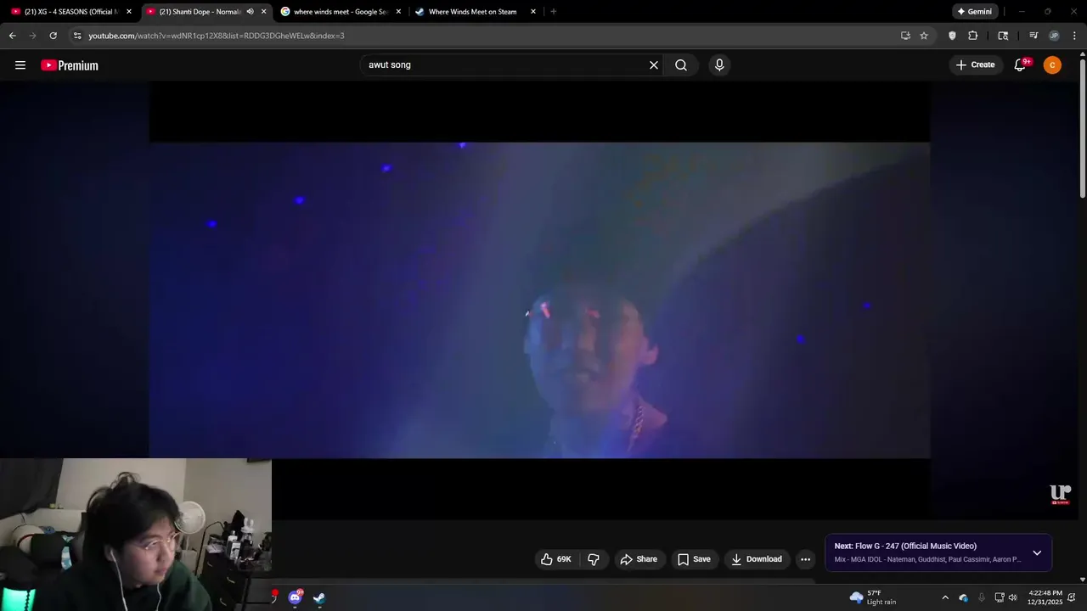Screen dimensions: 1087x611
Task: Bookmark this page with star
Action: pos(924,36)
